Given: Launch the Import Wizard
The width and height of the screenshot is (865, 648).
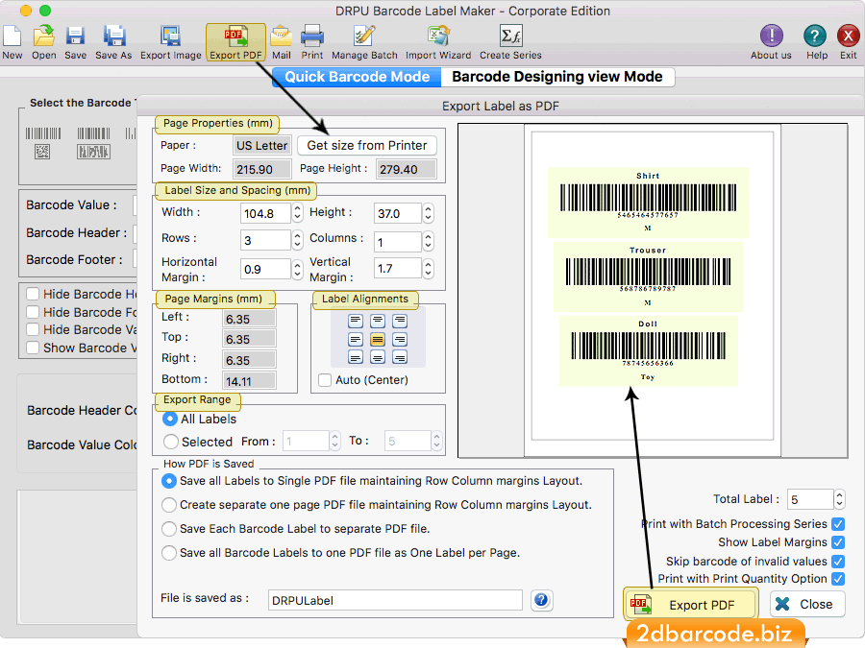Looking at the screenshot, I should point(438,36).
